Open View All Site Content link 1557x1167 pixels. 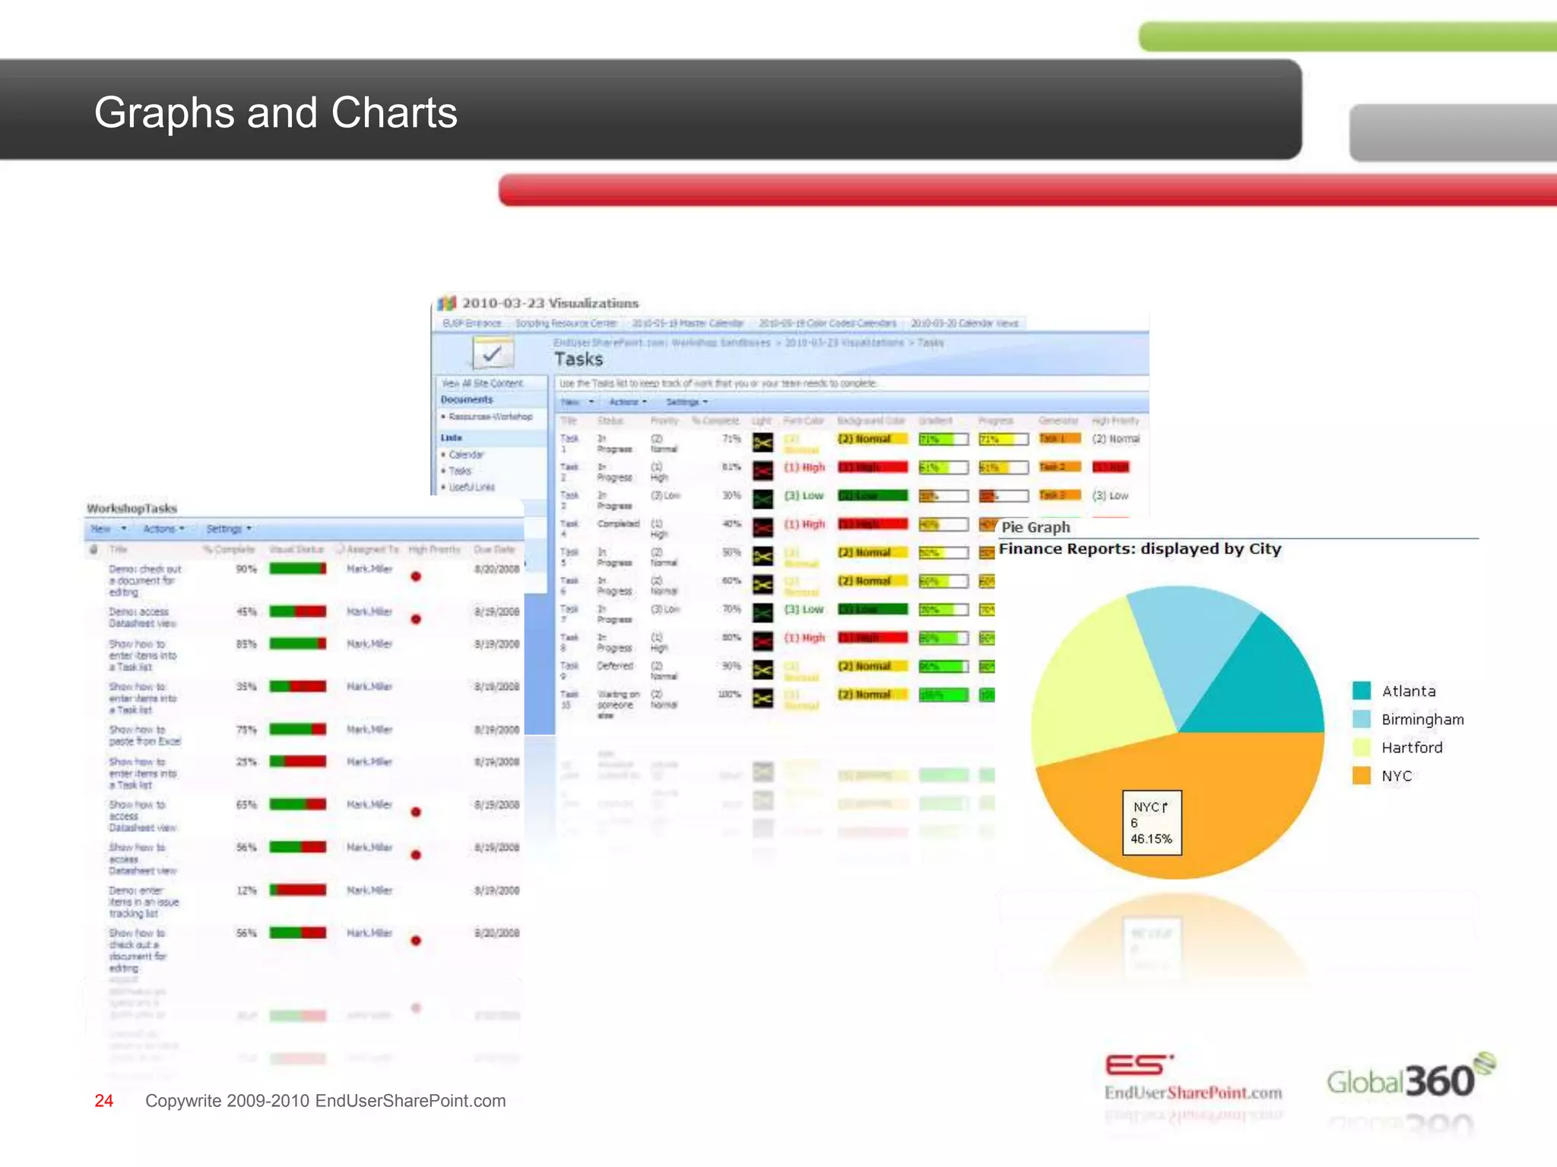482,384
